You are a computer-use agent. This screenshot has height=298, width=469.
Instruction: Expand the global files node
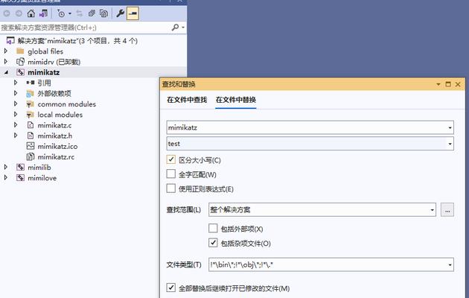[x=6, y=51]
